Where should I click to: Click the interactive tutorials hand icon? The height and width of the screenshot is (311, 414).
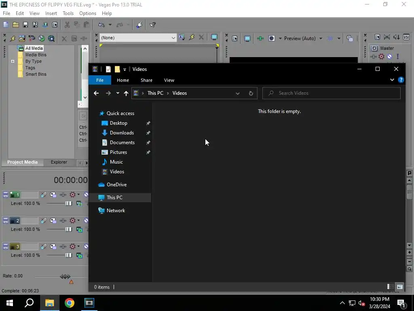click(139, 25)
